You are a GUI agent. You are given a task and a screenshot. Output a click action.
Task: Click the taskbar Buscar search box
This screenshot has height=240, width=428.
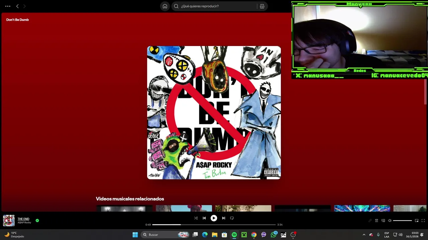(166, 235)
